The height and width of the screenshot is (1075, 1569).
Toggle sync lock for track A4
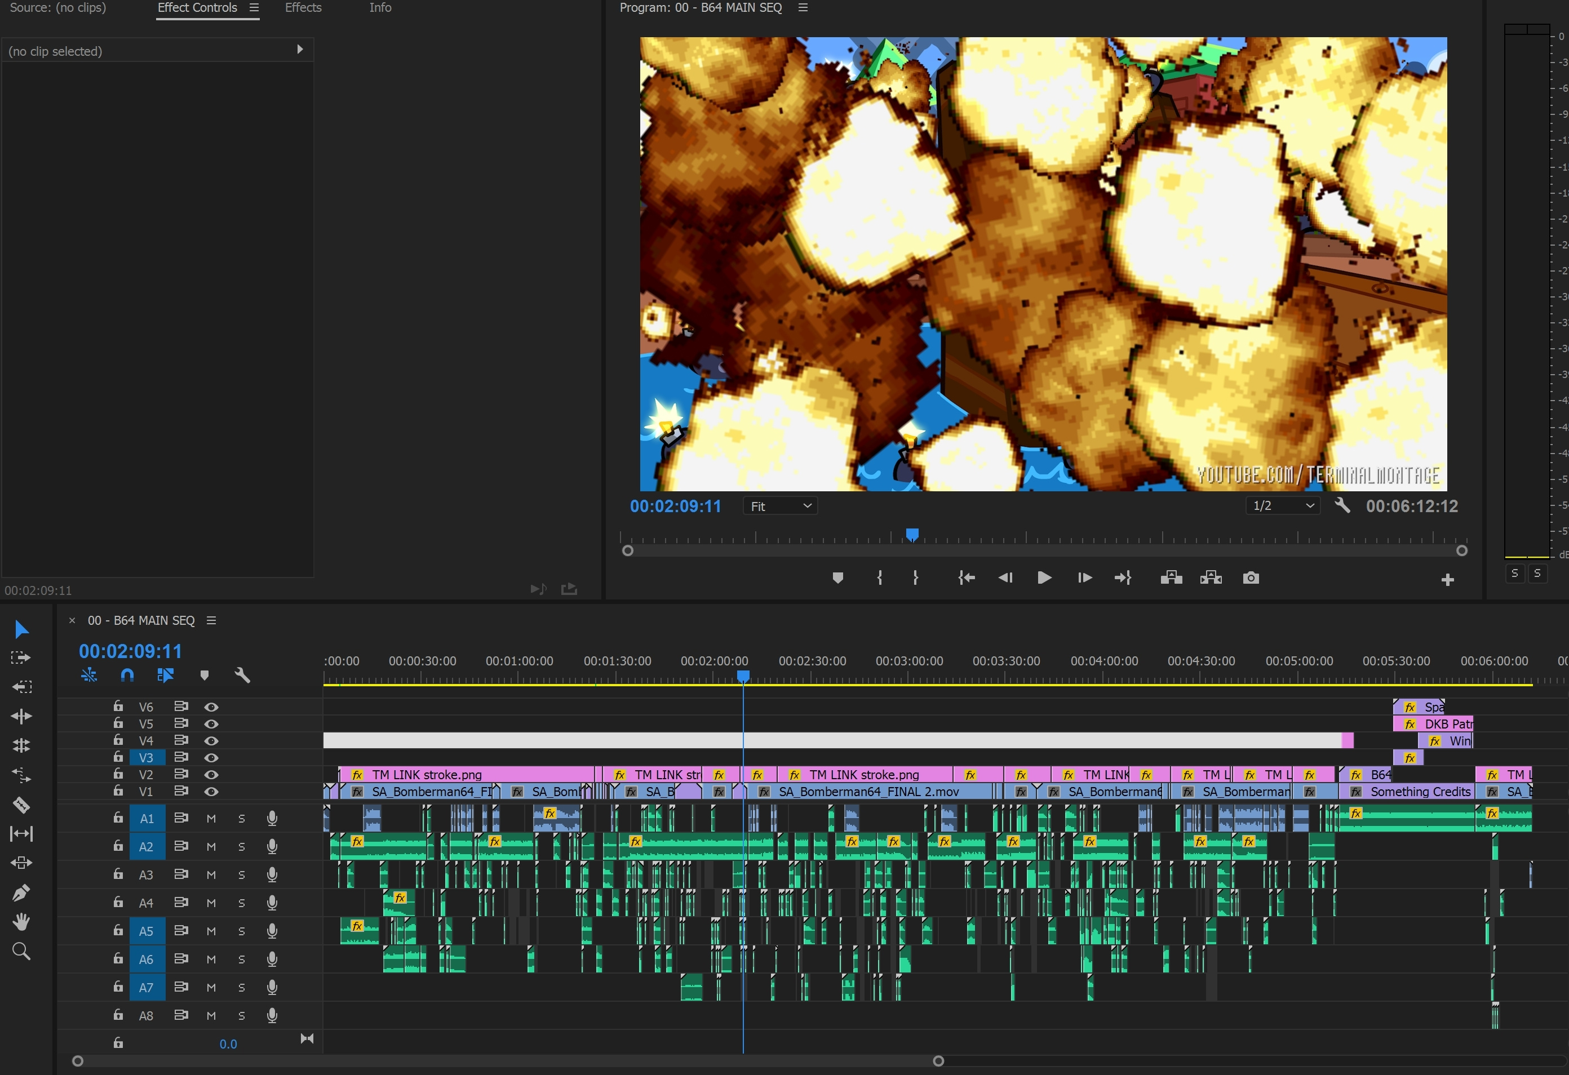[x=181, y=902]
